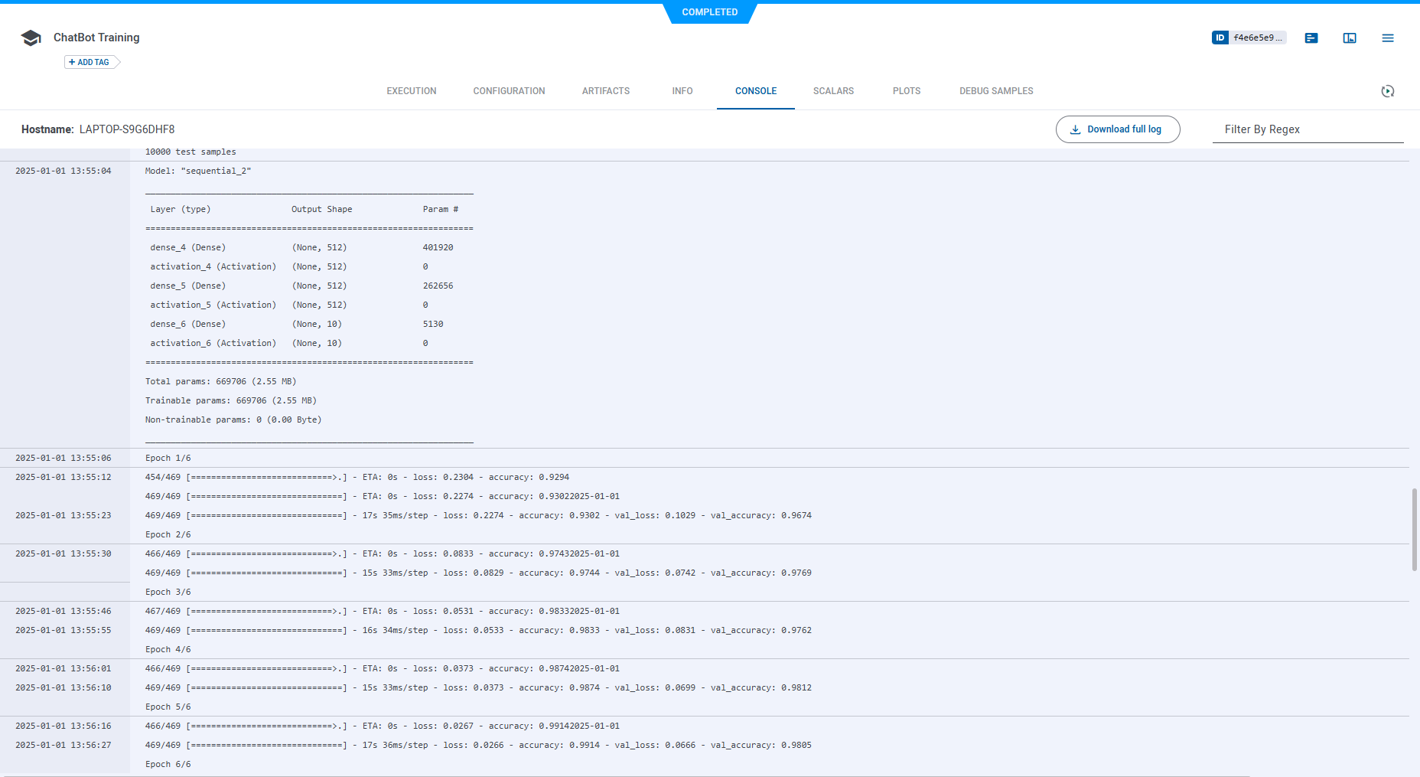The height and width of the screenshot is (777, 1420).
Task: Click the ClearML graduation-cap logo
Action: (x=31, y=38)
